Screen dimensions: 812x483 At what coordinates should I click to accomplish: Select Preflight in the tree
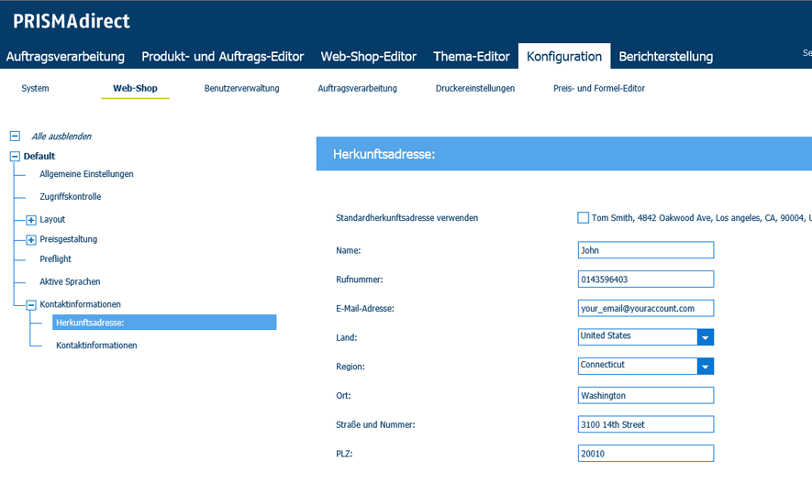pos(55,259)
